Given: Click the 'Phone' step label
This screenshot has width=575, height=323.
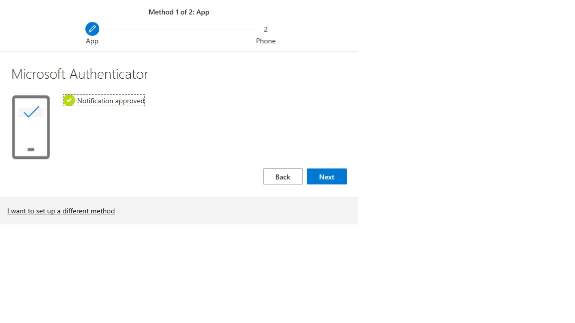Looking at the screenshot, I should coord(266,41).
